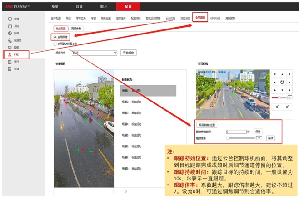This screenshot has width=299, height=200.
Task: Open the 系统 system settings section
Action: click(16, 26)
